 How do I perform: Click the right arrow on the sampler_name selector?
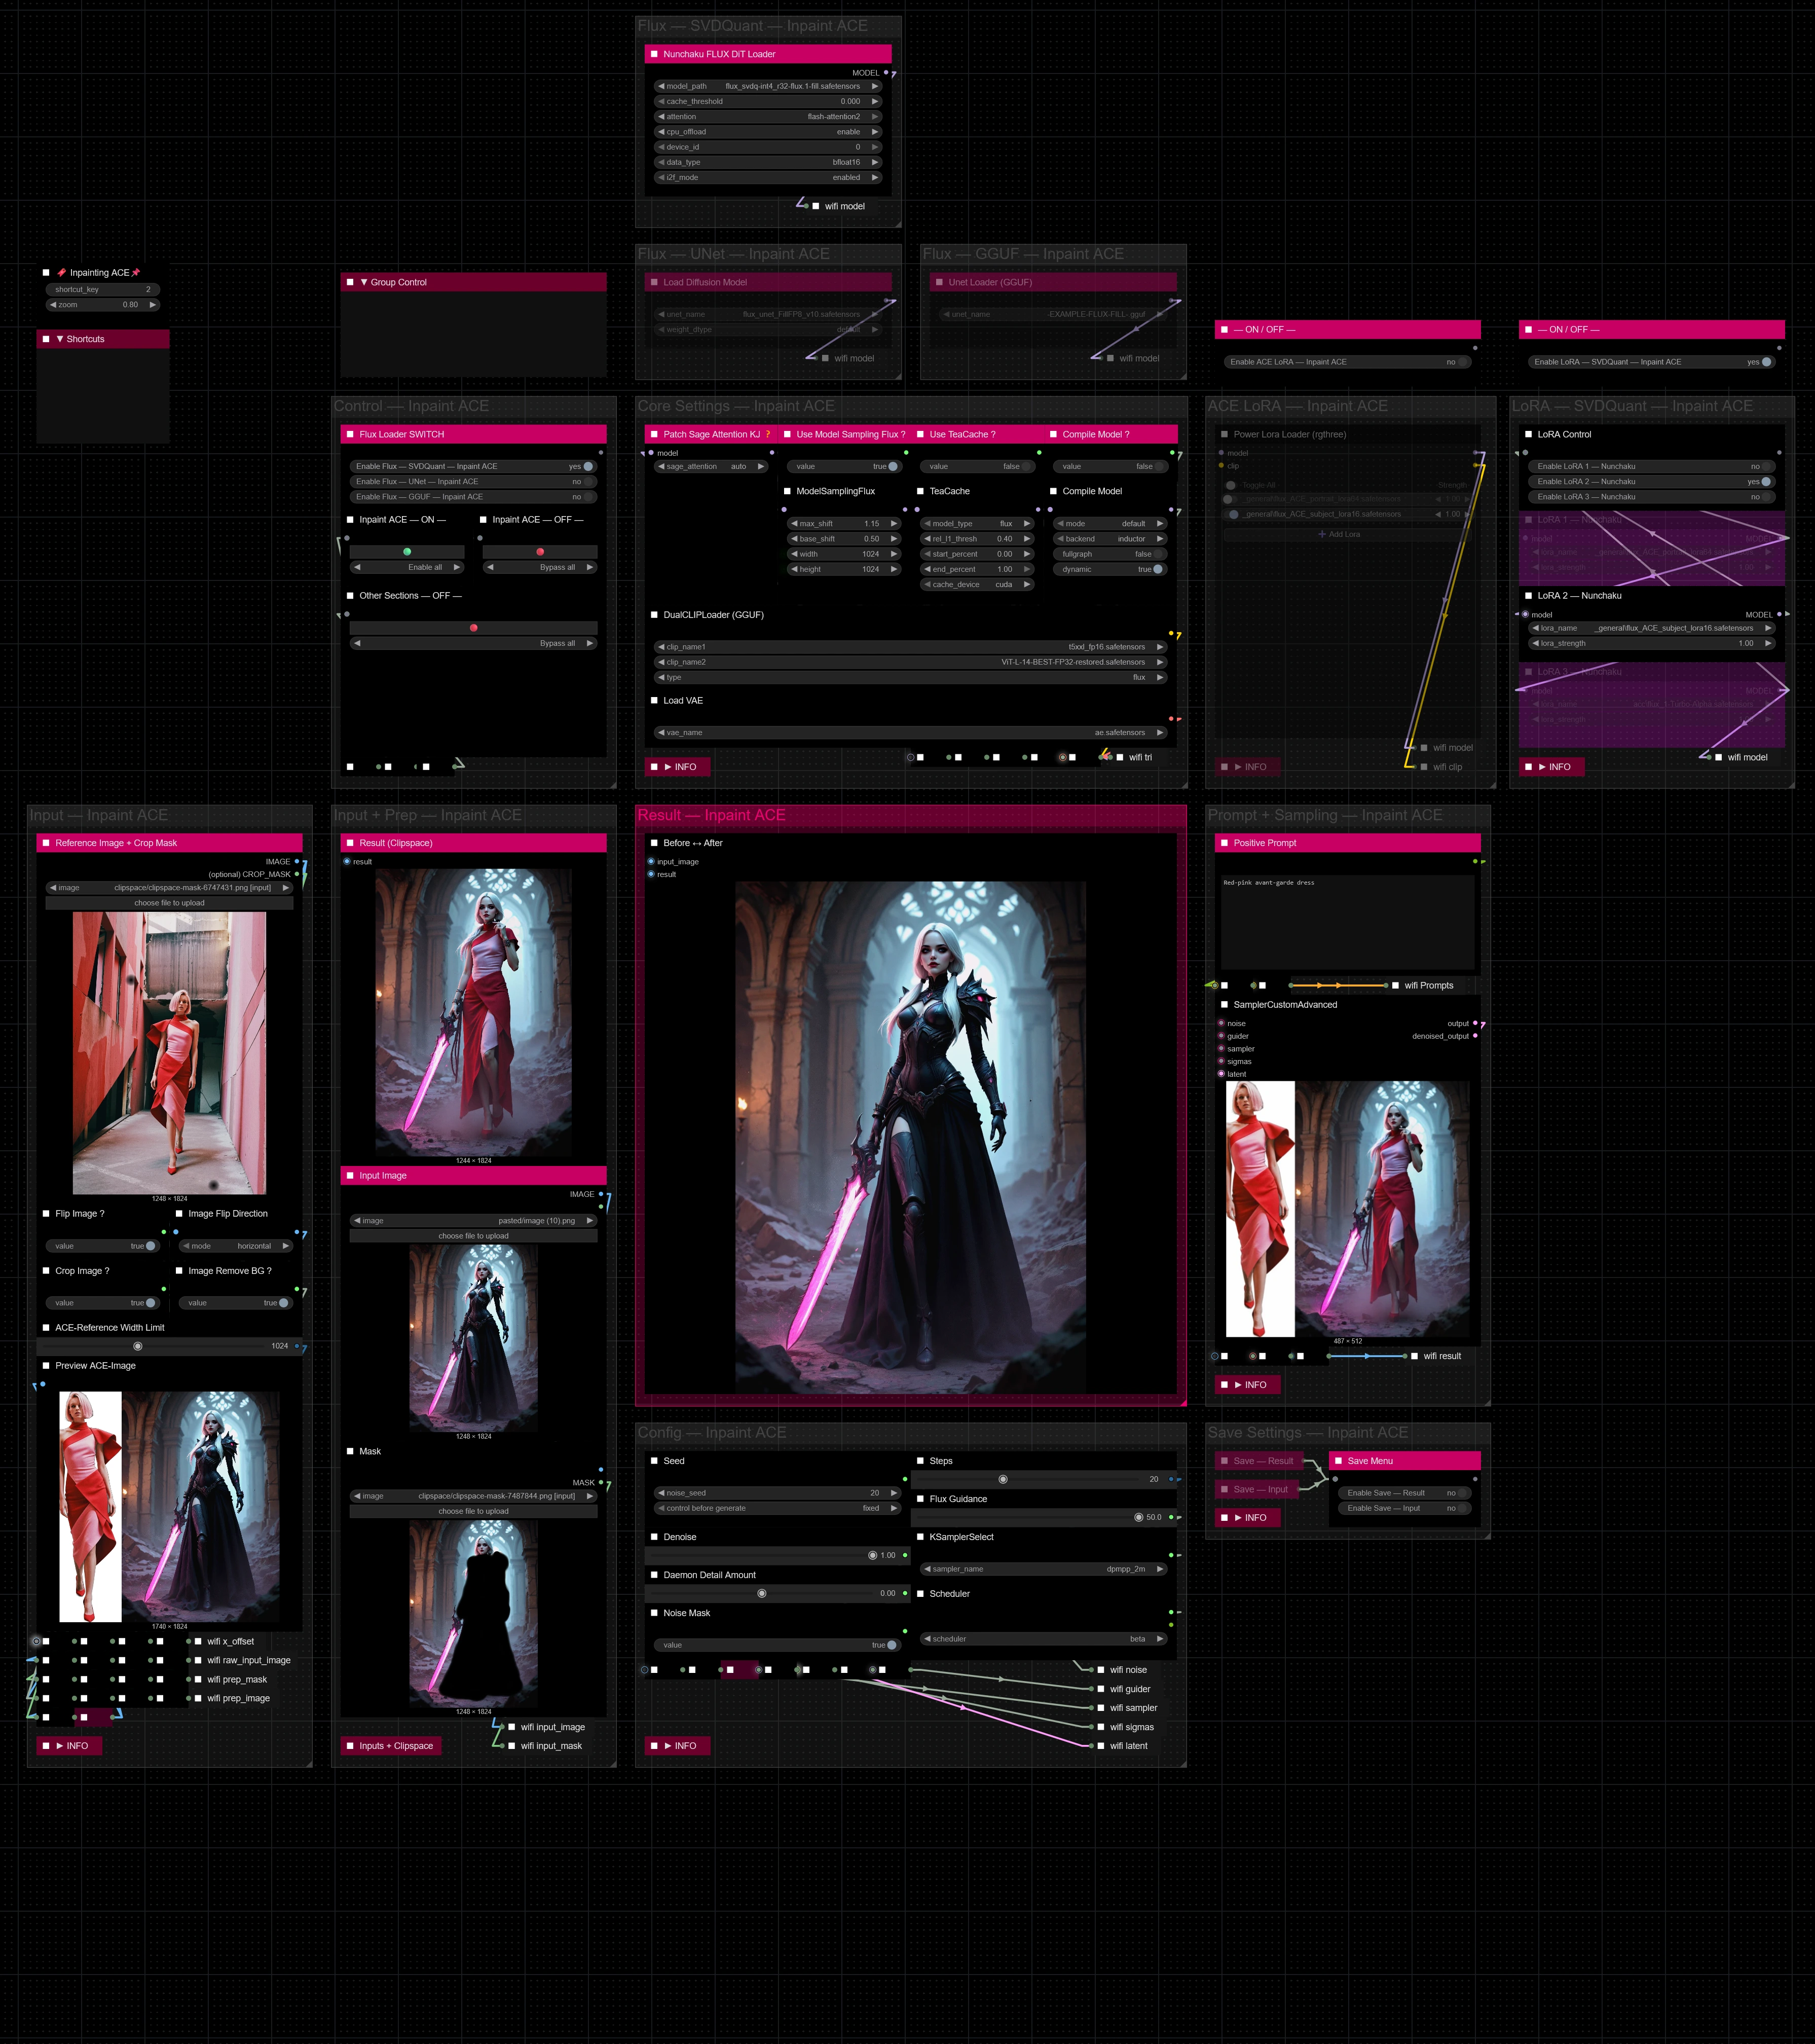coord(1160,1569)
